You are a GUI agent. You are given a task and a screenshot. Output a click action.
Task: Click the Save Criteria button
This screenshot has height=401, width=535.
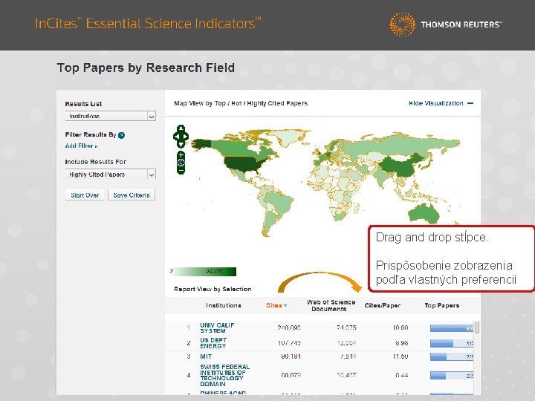(132, 195)
